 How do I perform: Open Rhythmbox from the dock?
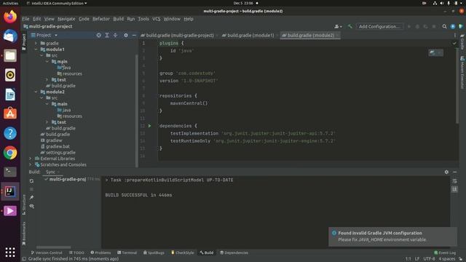10,75
